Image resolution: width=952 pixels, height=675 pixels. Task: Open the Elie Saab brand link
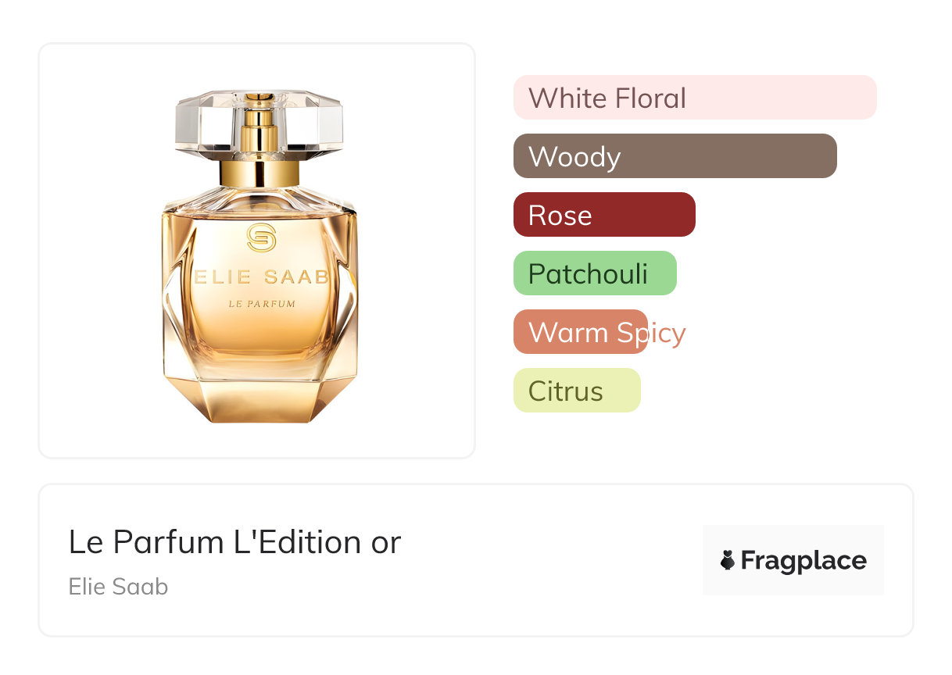(x=118, y=587)
